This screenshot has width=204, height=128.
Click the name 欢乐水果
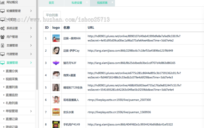69,112
